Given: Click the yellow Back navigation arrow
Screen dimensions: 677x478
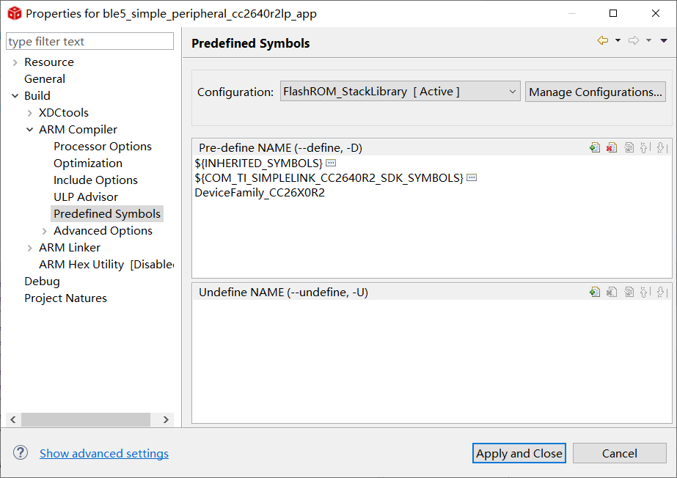Looking at the screenshot, I should (603, 41).
